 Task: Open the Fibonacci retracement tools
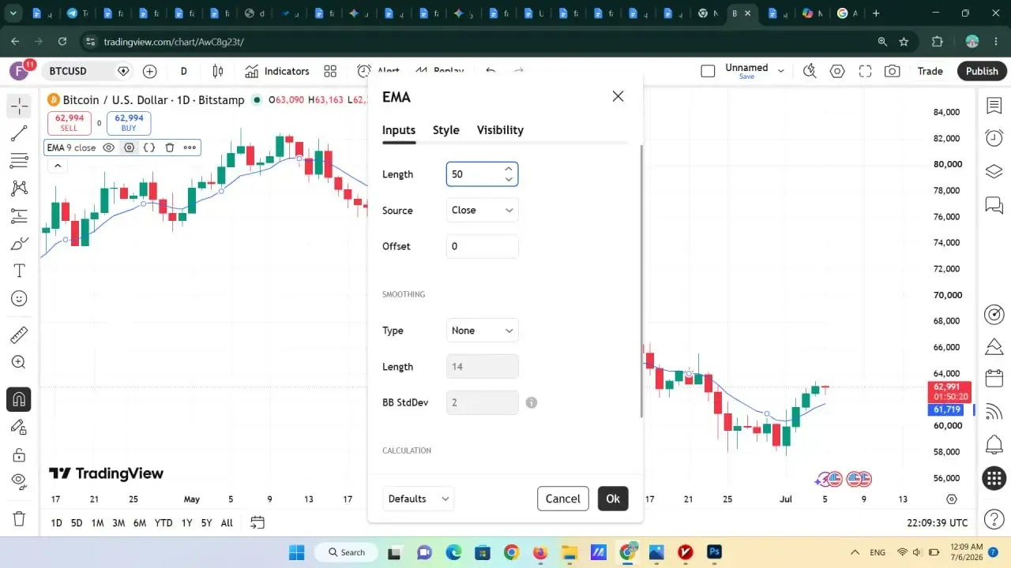coord(19,161)
